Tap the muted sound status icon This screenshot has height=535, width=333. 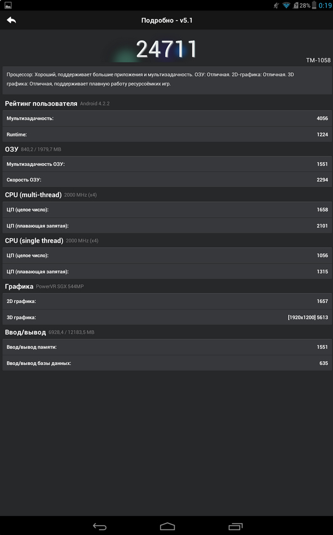(x=276, y=5)
